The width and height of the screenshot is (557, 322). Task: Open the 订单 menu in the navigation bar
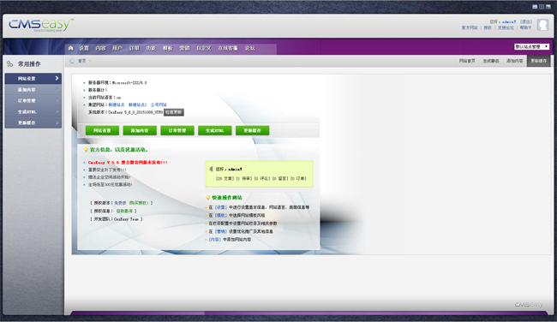pos(135,48)
